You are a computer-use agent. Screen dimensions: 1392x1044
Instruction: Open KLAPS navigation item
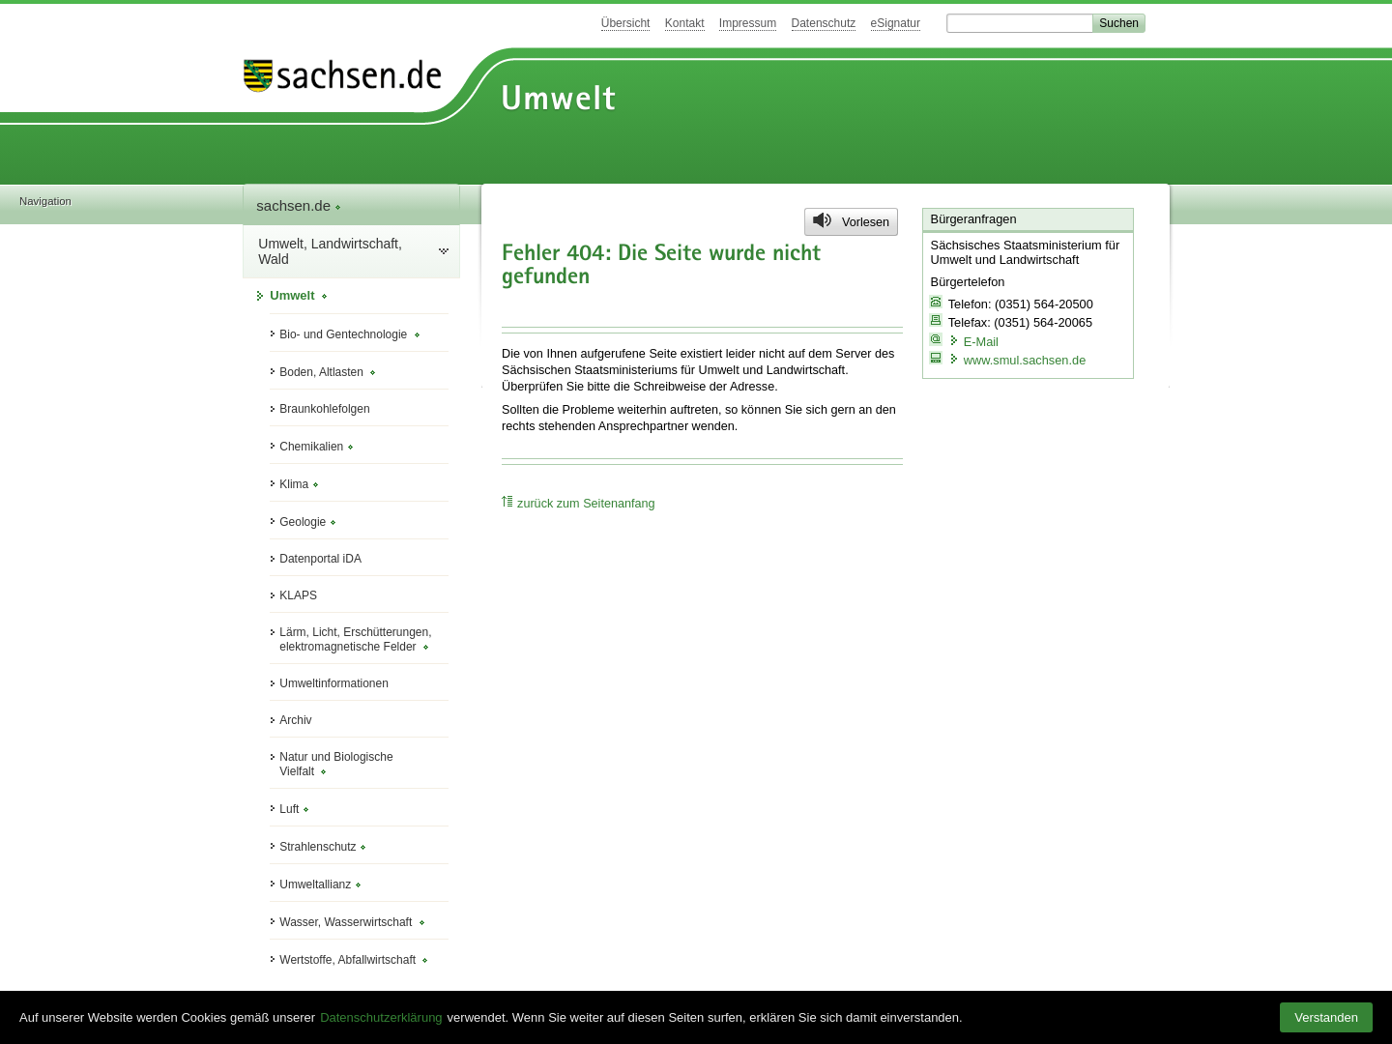(298, 595)
